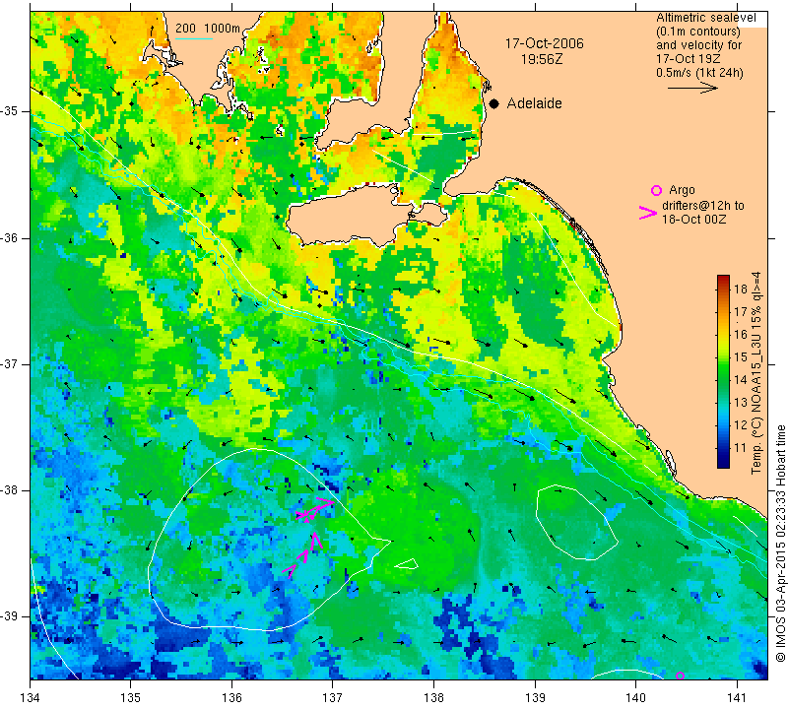This screenshot has width=788, height=709.
Task: Click the small triangular white contour near 138E
Action: pyautogui.click(x=407, y=564)
